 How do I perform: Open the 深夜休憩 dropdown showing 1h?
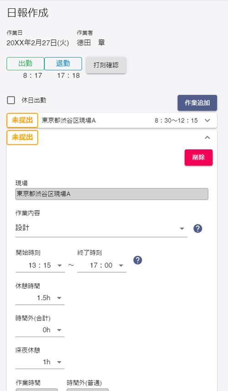pos(40,362)
